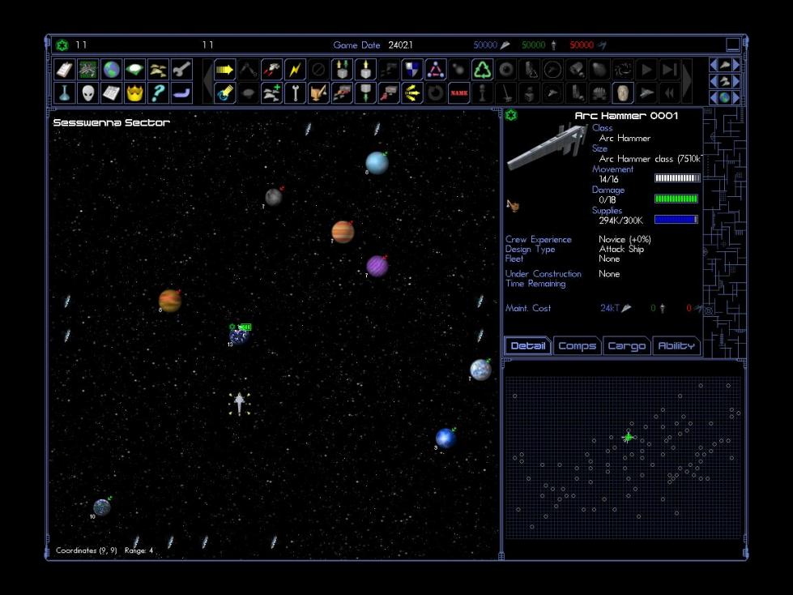This screenshot has width=793, height=595.
Task: Expand order toolbar with right arrow
Action: (x=687, y=81)
